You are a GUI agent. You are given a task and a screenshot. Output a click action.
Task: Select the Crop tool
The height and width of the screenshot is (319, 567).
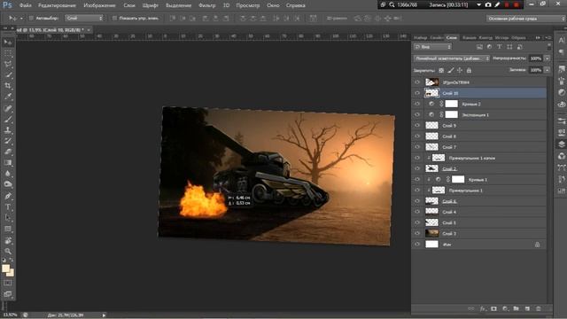pyautogui.click(x=8, y=86)
